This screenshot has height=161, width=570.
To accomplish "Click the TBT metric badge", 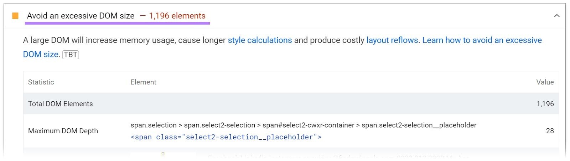I will [71, 55].
